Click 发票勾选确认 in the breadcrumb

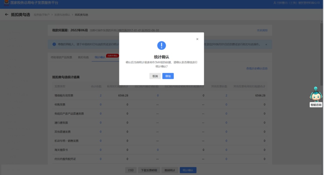click(62, 15)
